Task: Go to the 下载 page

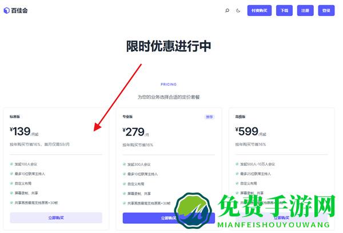Action: tap(284, 10)
